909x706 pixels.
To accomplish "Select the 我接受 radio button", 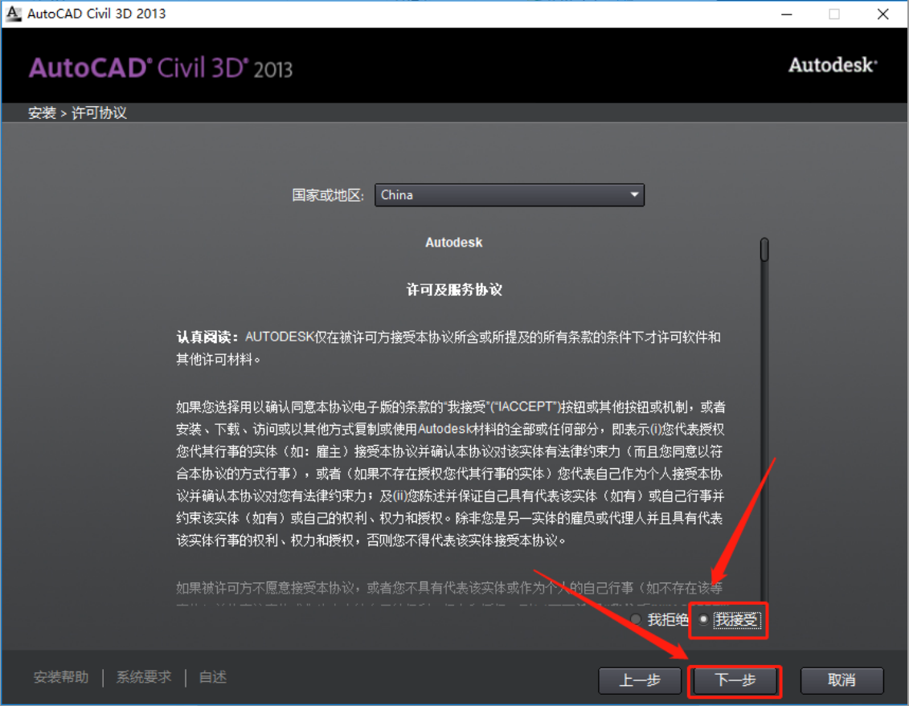I will [x=704, y=620].
